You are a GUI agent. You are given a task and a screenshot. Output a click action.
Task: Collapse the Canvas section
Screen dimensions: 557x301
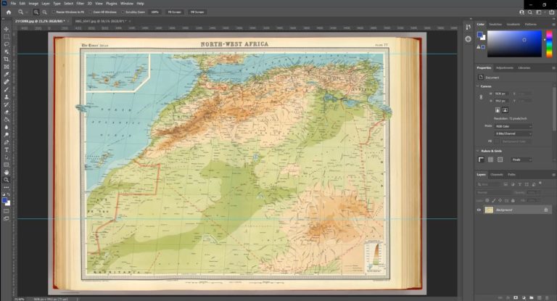coord(478,86)
